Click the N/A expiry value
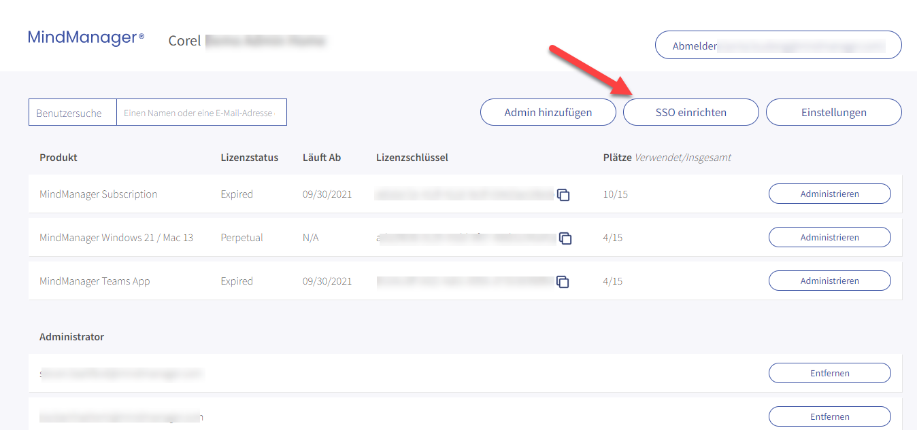The image size is (917, 430). (x=311, y=238)
